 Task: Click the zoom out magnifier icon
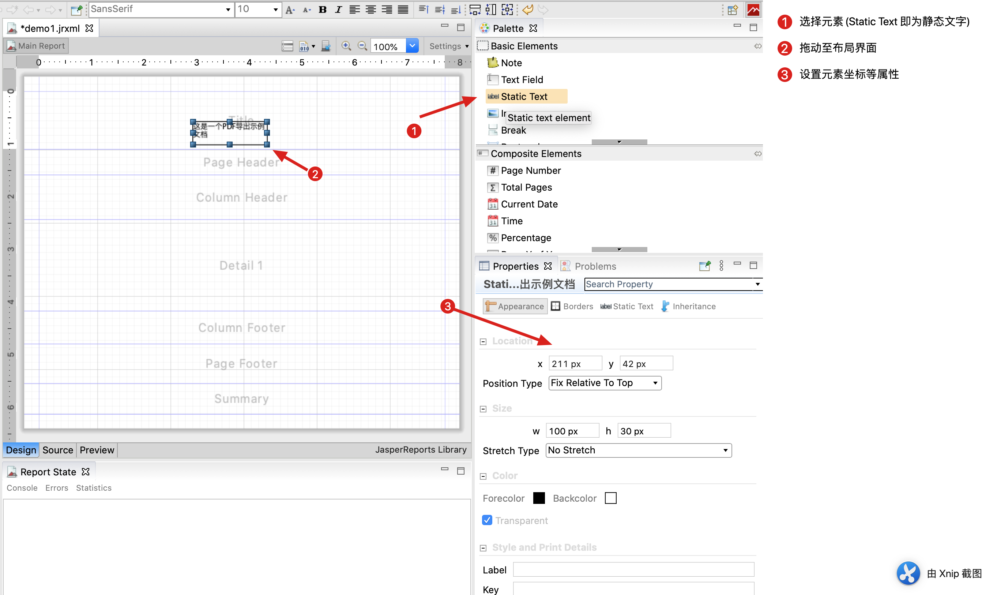[362, 46]
